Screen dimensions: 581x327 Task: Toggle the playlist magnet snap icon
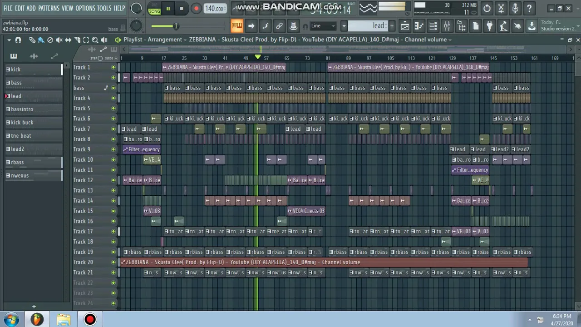pyautogui.click(x=18, y=40)
